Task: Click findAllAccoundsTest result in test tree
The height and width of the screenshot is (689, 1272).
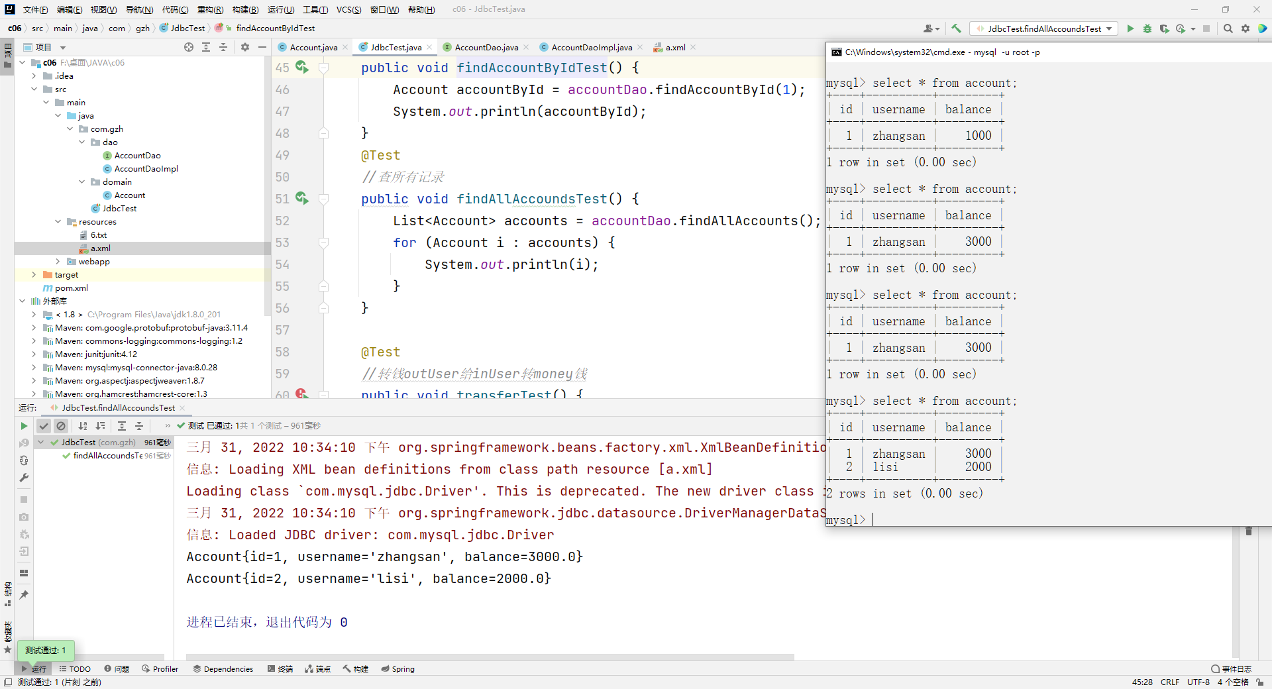Action: (108, 456)
